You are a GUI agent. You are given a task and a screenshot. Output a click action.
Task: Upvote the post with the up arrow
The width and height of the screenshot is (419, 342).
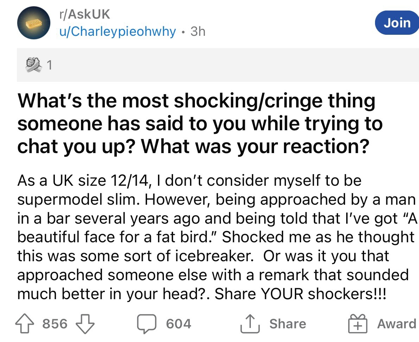(27, 324)
